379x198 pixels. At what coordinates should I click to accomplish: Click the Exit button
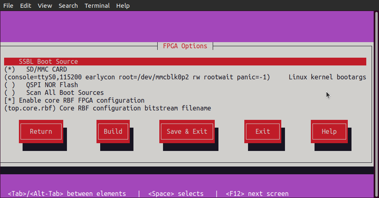(x=262, y=131)
